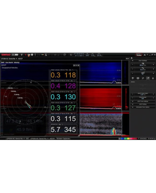The image size is (156, 193).
Task: Open Information Pane Options
Action: click(143, 107)
